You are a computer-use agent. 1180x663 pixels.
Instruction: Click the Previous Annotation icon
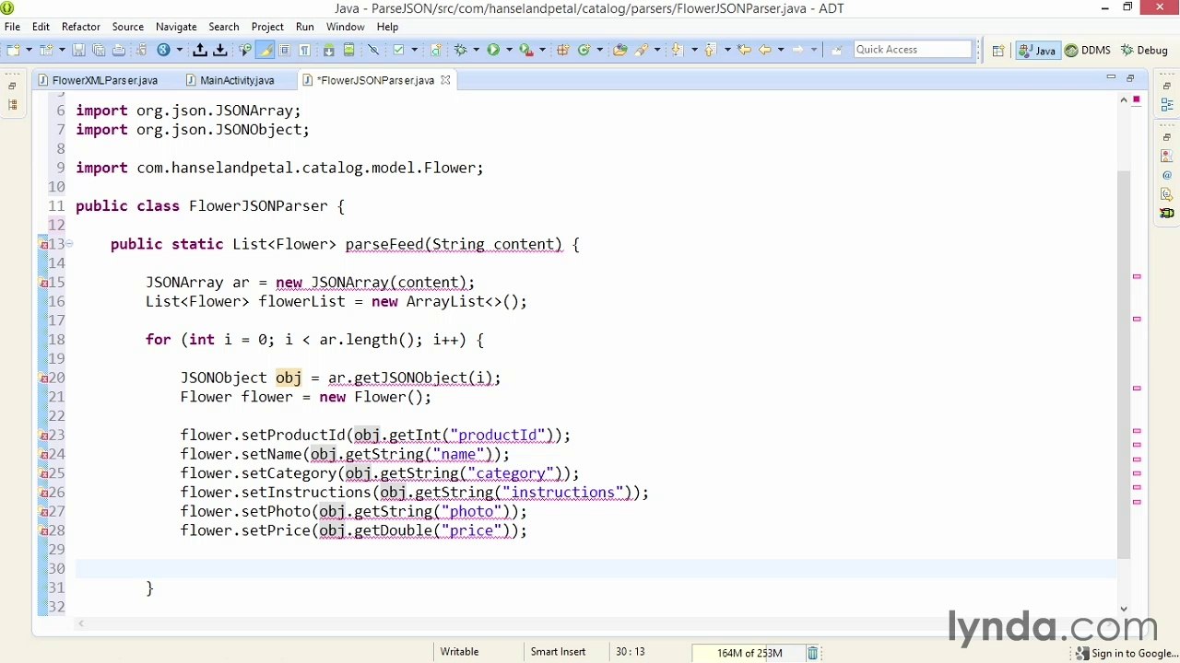[x=710, y=50]
